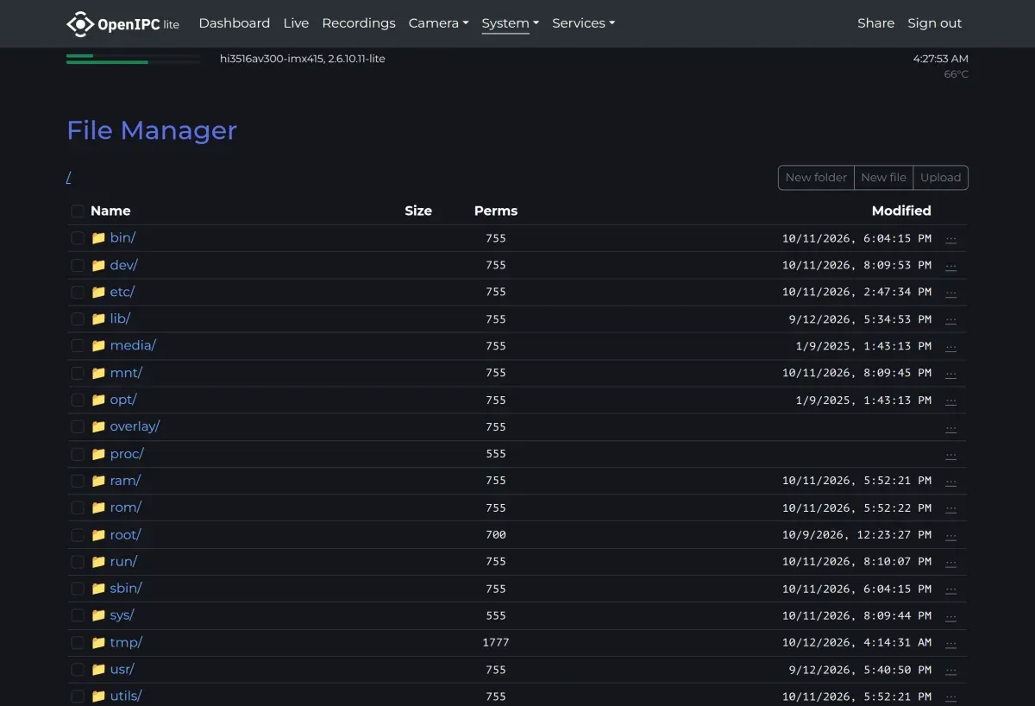Select the overlay/ row checkbox
The height and width of the screenshot is (706, 1035).
(78, 426)
